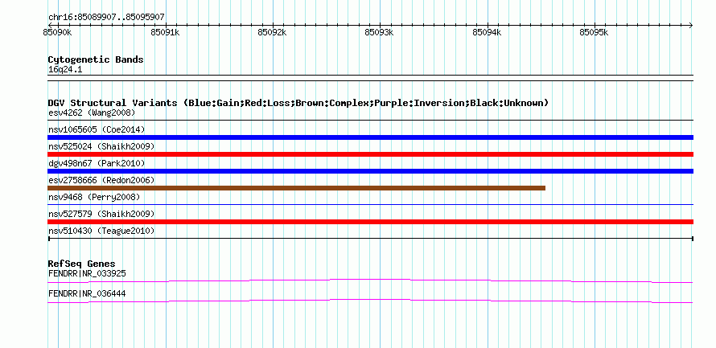
Task: Open the Cytogenetic Bands track title
Action: coord(96,59)
